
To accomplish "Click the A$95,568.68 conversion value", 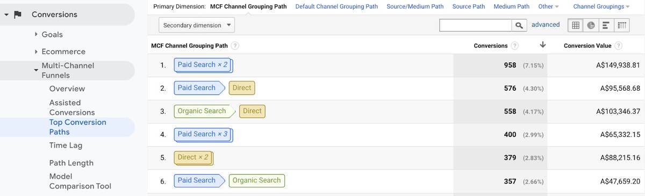I will pos(620,88).
